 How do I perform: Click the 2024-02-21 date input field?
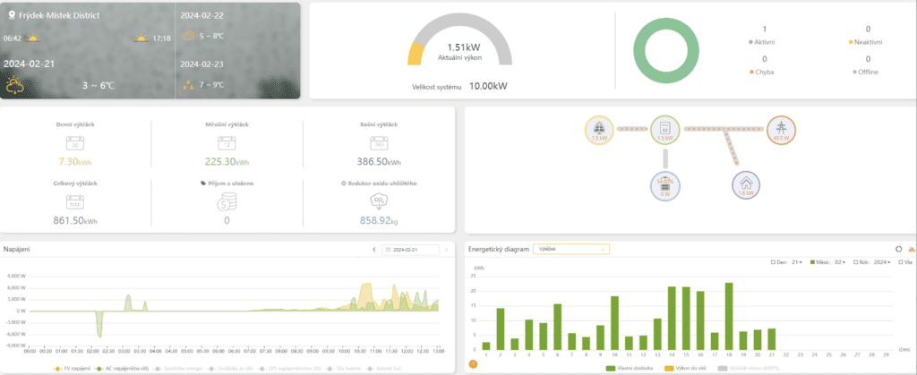410,250
